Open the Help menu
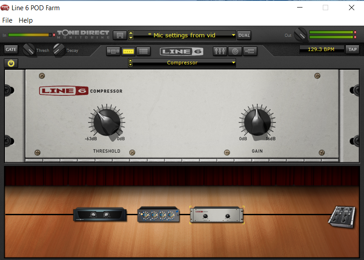The width and height of the screenshot is (364, 260). pos(26,20)
